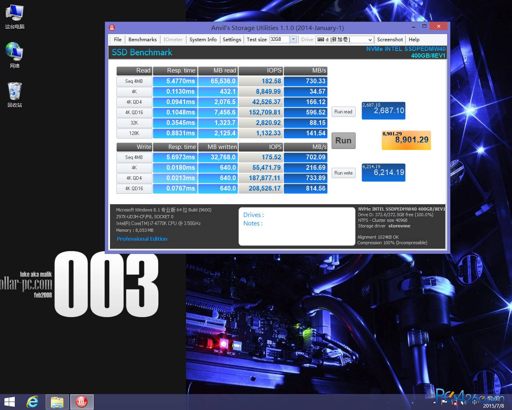
Task: Expand the Test size 32GB dropdown
Action: (x=293, y=39)
